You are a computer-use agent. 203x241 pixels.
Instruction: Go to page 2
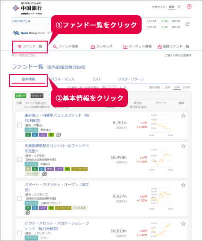coord(109,87)
